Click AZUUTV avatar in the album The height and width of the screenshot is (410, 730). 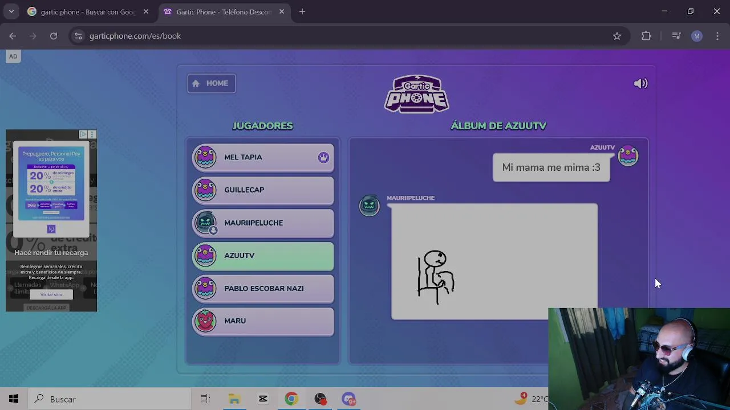point(628,156)
